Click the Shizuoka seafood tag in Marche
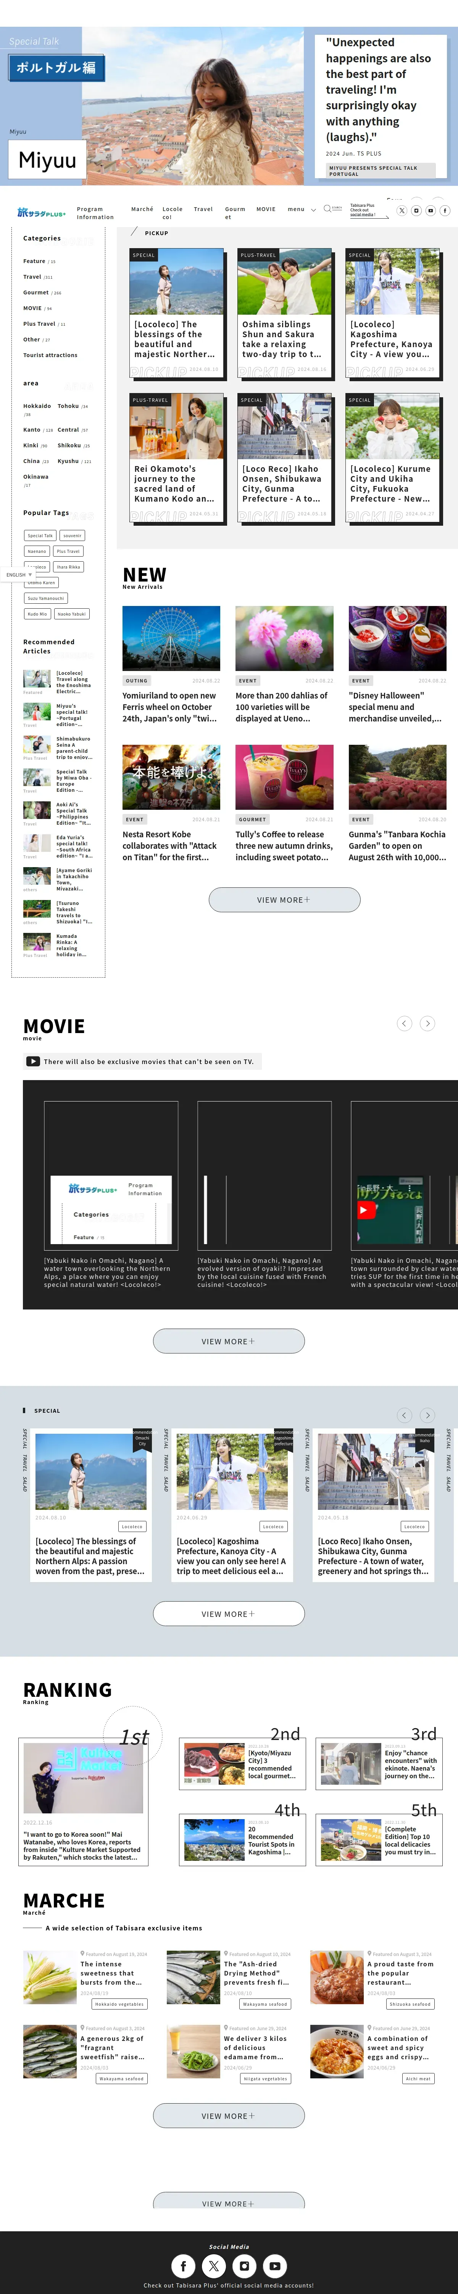This screenshot has width=458, height=2294. (410, 2004)
